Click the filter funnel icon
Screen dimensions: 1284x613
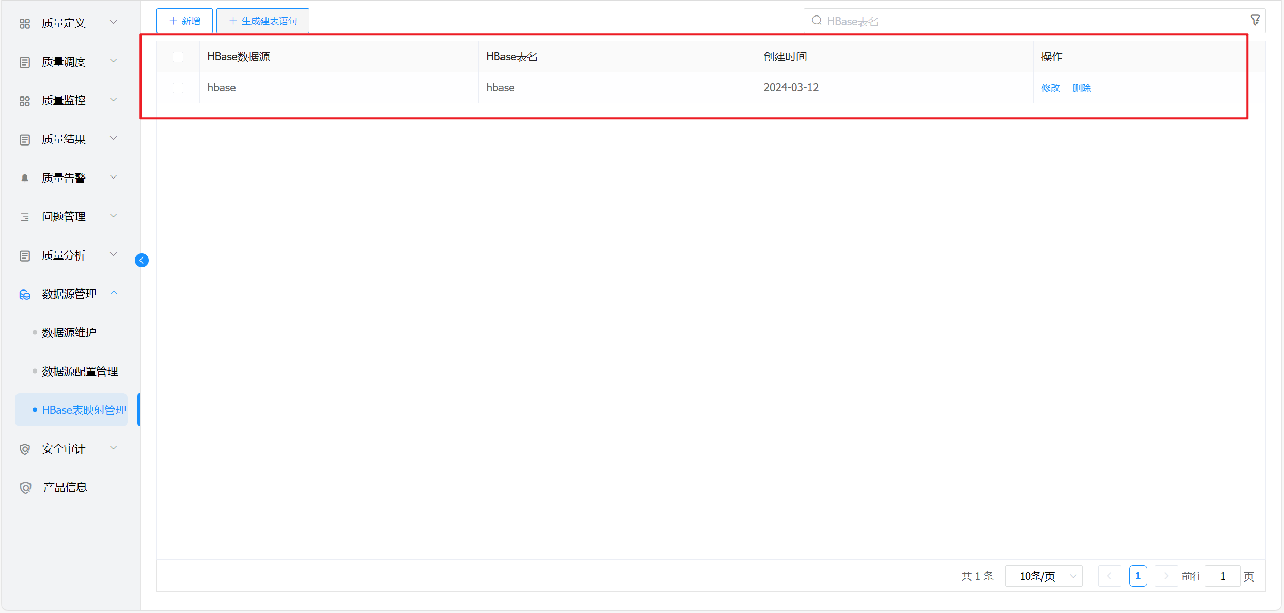click(x=1255, y=20)
